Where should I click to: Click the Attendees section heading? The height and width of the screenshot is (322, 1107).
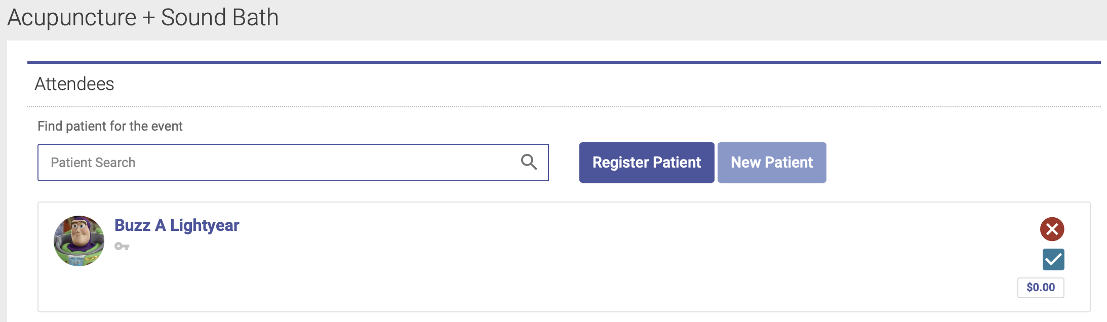(74, 84)
